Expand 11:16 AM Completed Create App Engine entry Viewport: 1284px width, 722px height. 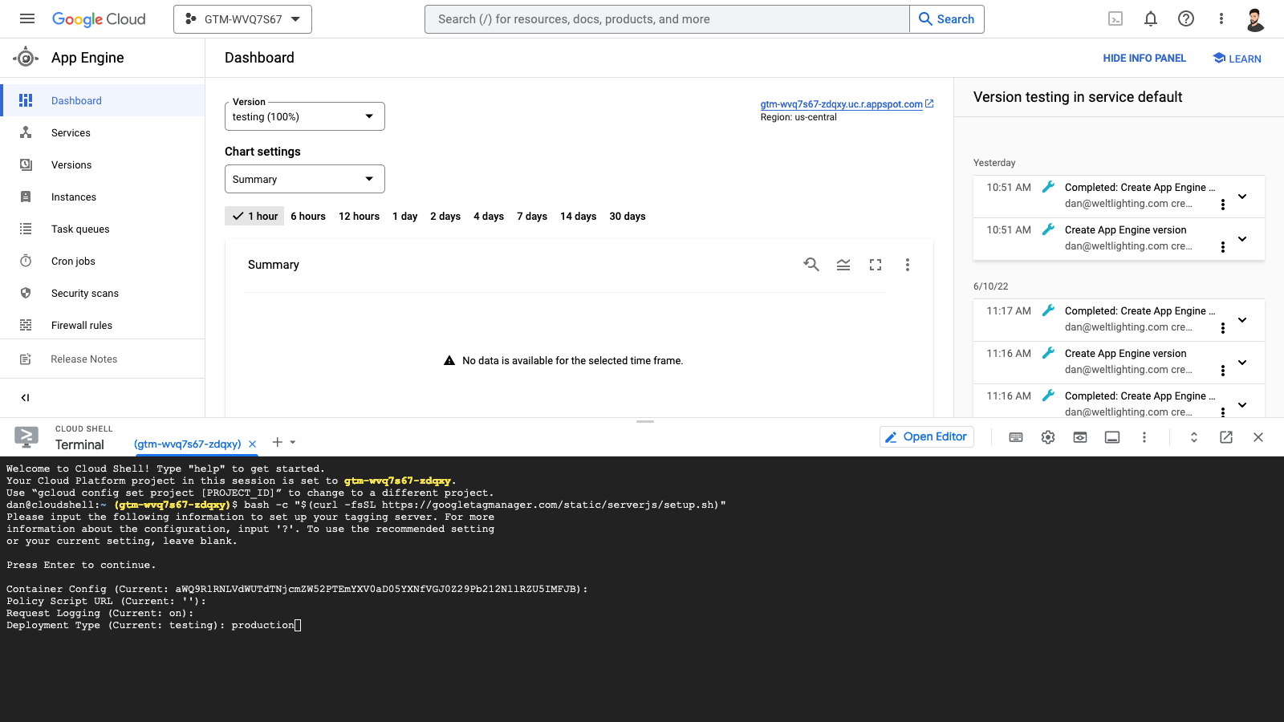[x=1242, y=405]
